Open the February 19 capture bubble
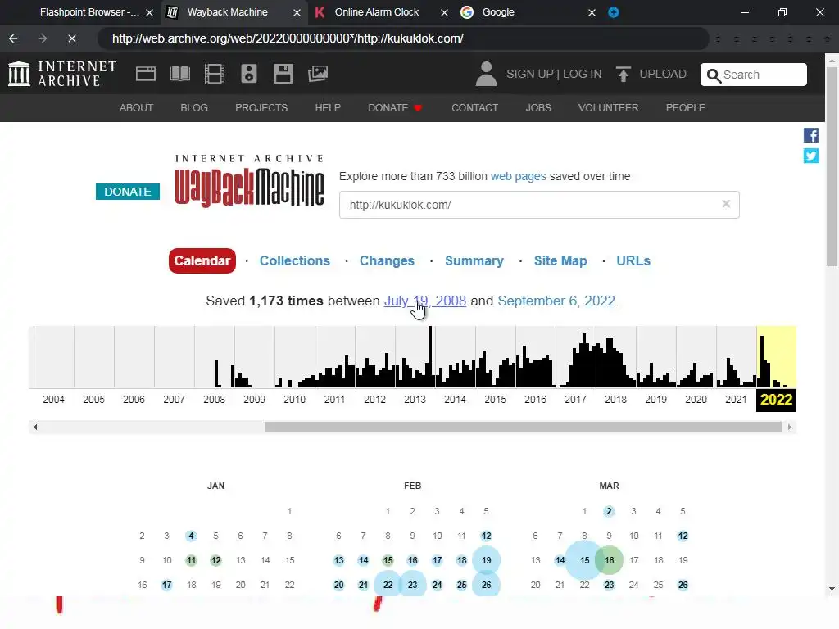 pos(486,560)
